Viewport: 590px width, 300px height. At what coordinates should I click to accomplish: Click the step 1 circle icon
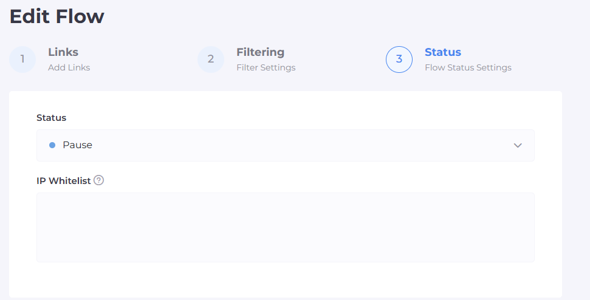pyautogui.click(x=22, y=60)
